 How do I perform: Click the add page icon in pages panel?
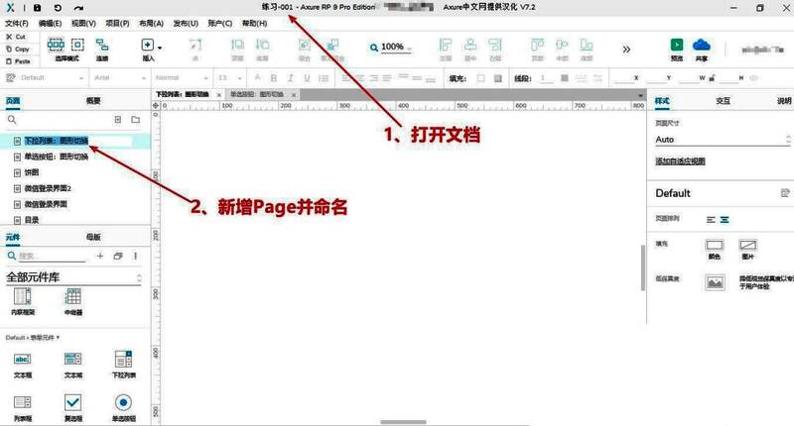[117, 119]
